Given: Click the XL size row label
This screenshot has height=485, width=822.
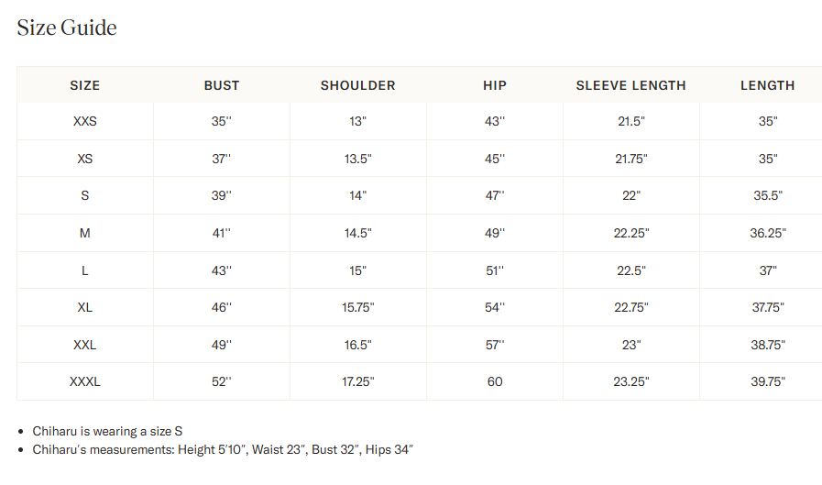Looking at the screenshot, I should point(85,307).
